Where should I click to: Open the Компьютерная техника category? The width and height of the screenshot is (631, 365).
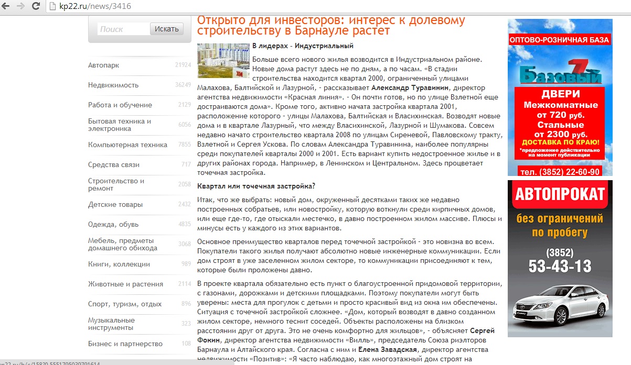coord(127,145)
